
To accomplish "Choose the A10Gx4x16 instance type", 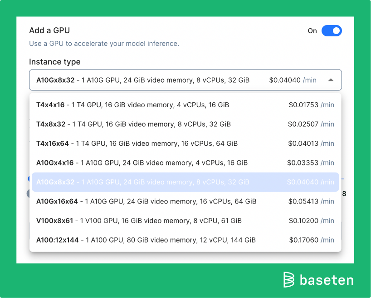I will click(136, 162).
